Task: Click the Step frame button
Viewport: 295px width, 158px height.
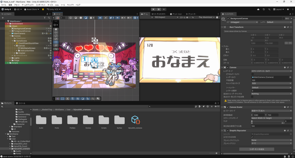Action: [164, 9]
